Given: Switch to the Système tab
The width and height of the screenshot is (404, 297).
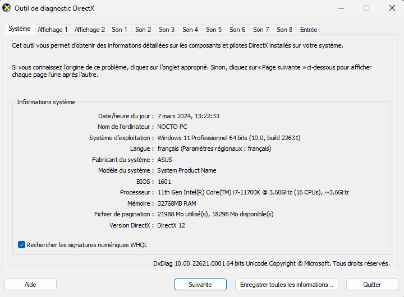Looking at the screenshot, I should [x=20, y=29].
